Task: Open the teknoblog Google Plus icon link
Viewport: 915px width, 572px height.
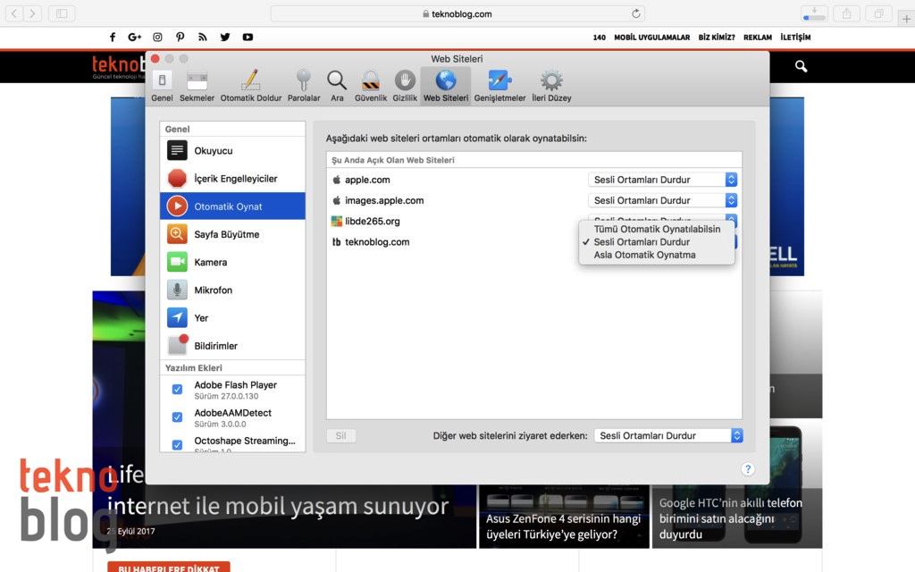Action: (x=135, y=37)
